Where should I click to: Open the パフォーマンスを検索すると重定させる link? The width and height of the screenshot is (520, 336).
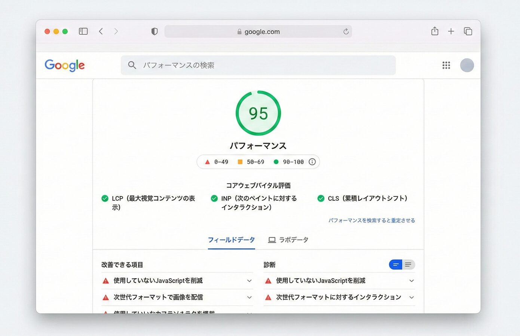click(x=372, y=220)
